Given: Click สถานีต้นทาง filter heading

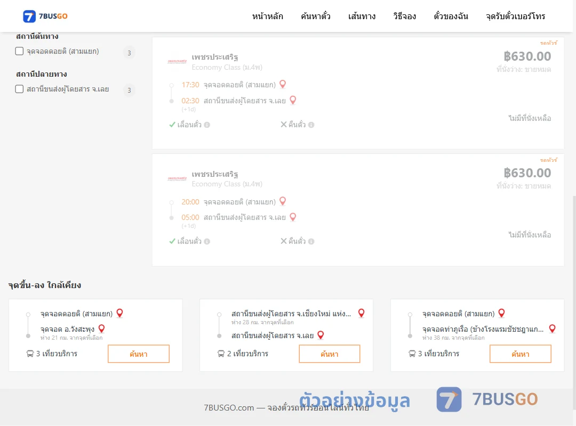Looking at the screenshot, I should 37,36.
